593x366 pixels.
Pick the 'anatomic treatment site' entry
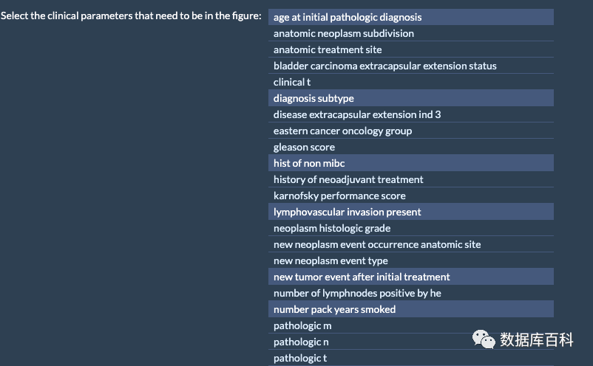pyautogui.click(x=328, y=49)
